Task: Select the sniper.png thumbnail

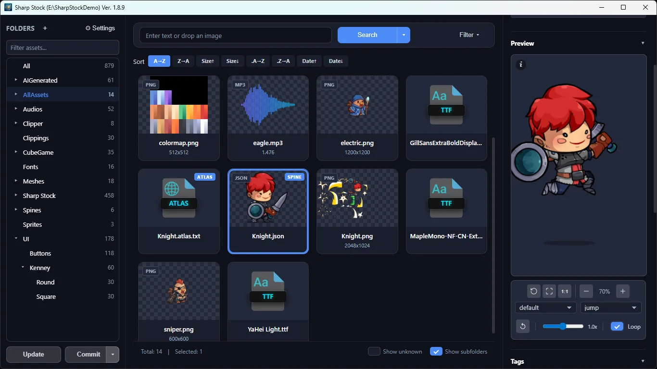Action: (x=179, y=291)
